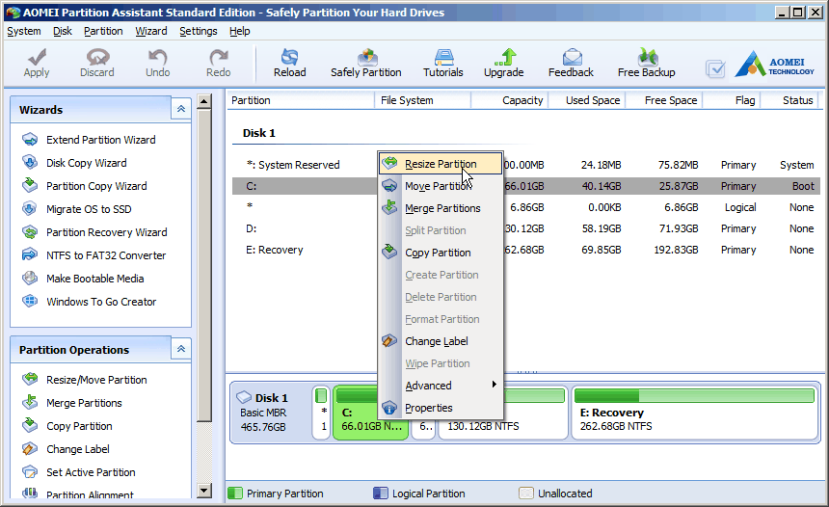This screenshot has height=507, width=829.
Task: Sort by Free Space column header
Action: [x=664, y=100]
